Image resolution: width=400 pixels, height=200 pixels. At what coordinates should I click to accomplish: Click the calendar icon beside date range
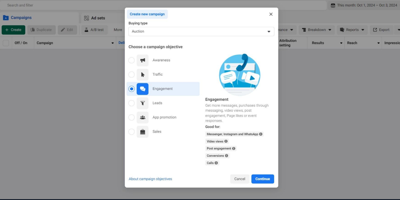coord(333,5)
